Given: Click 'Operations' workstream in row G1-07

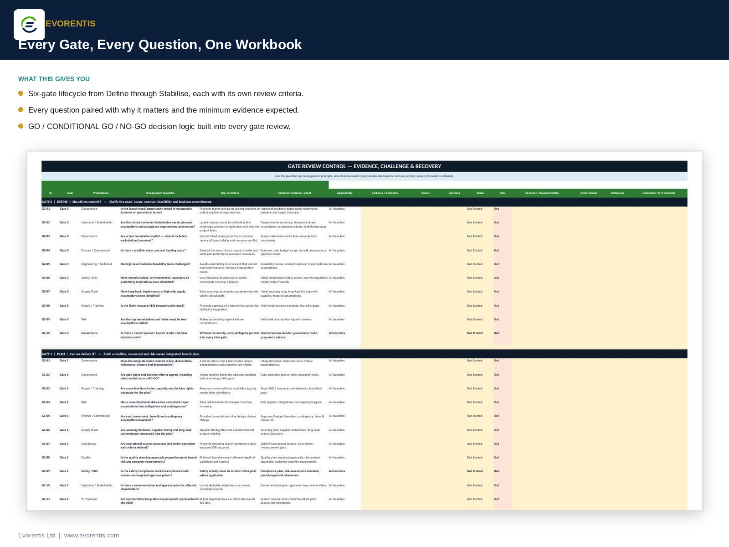Looking at the screenshot, I should point(88,444).
